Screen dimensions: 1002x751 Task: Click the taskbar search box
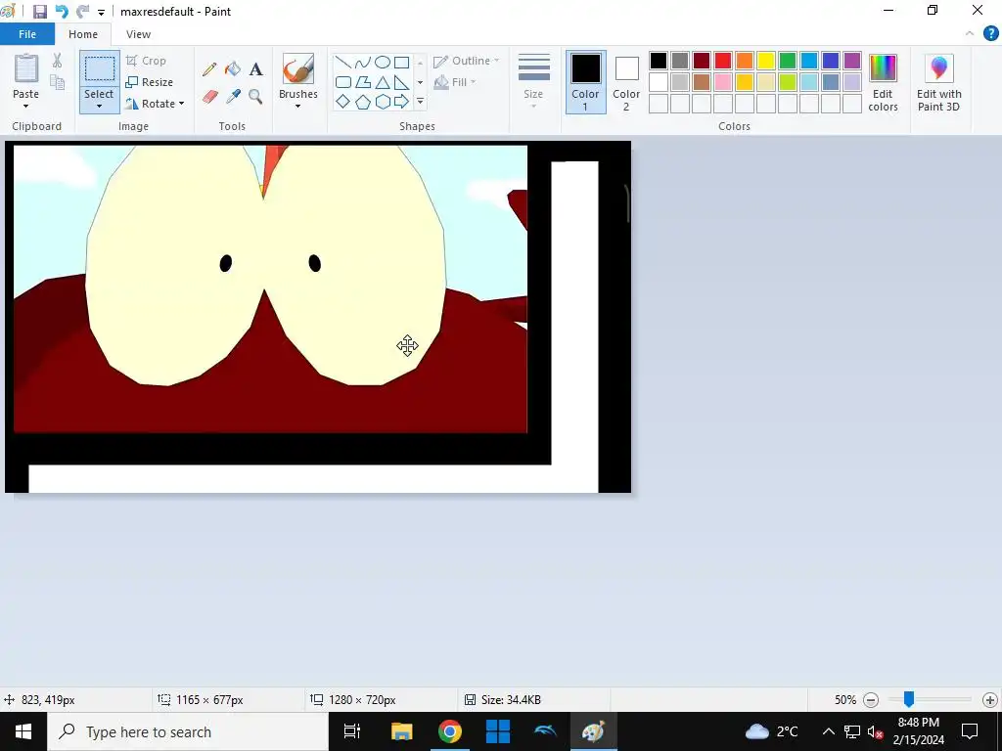click(x=188, y=731)
